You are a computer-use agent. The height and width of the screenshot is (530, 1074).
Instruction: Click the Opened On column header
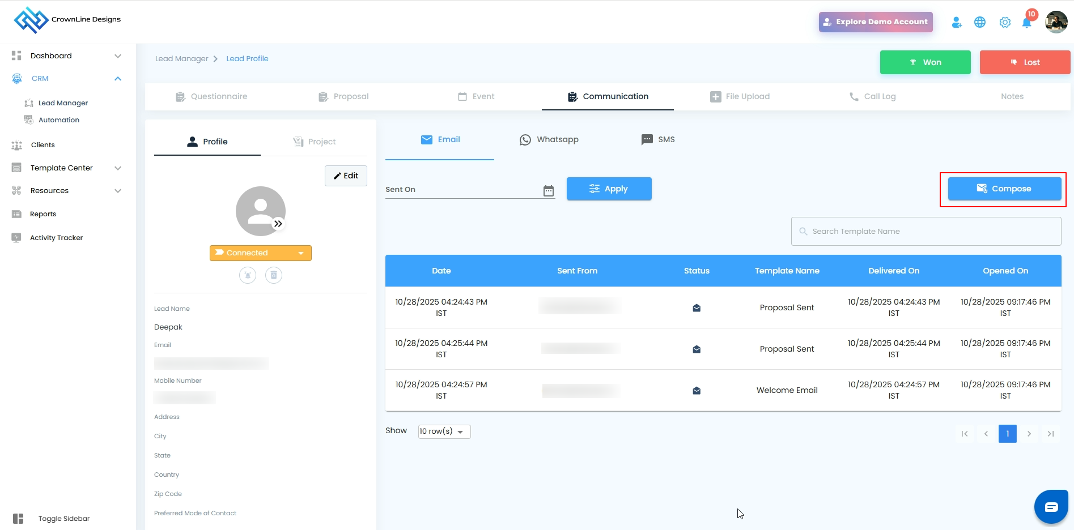coord(1005,271)
